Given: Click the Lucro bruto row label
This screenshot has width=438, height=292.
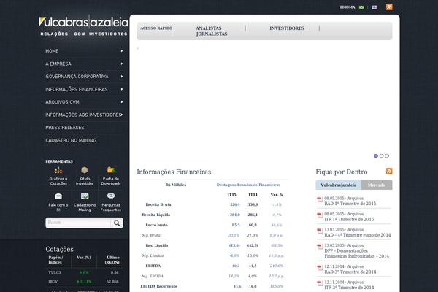Looking at the screenshot, I should [156, 225].
